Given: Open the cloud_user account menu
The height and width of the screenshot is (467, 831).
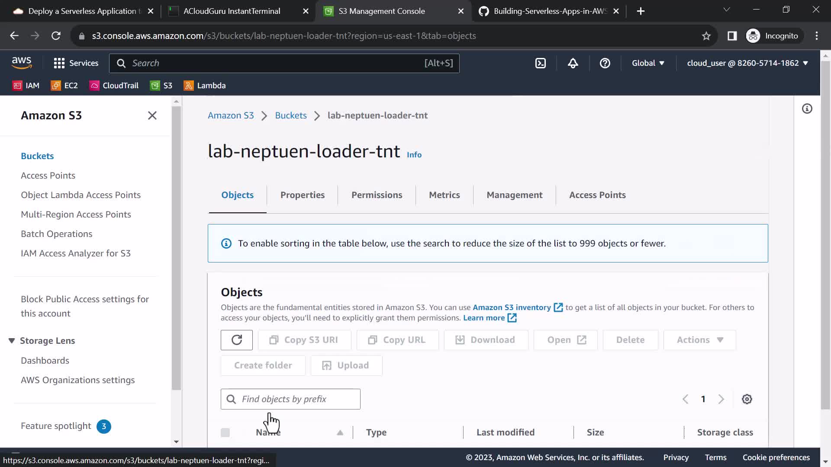Looking at the screenshot, I should click(747, 63).
